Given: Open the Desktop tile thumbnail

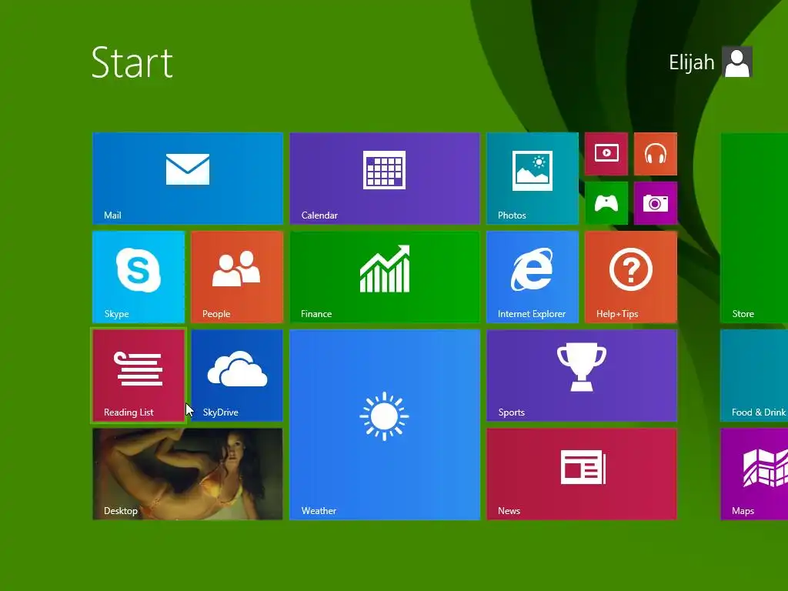Looking at the screenshot, I should click(x=188, y=474).
